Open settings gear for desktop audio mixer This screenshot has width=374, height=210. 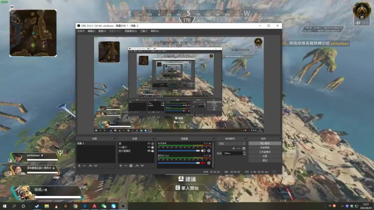coord(209,151)
